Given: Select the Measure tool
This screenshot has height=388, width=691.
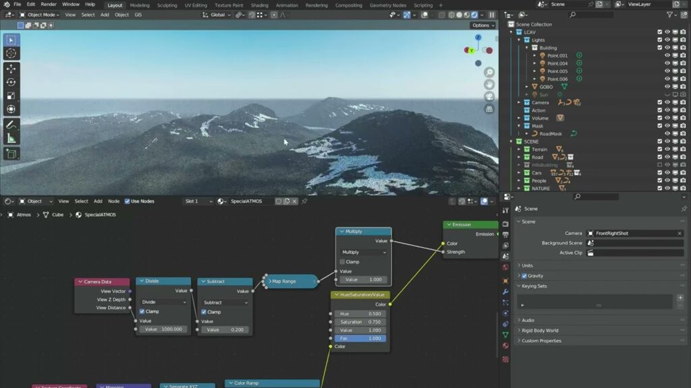Looking at the screenshot, I should (x=11, y=139).
